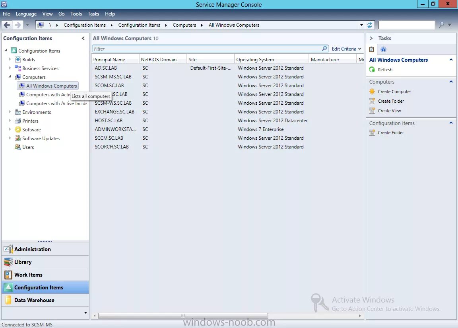Click the Configuration Items root tree icon

coord(14,51)
